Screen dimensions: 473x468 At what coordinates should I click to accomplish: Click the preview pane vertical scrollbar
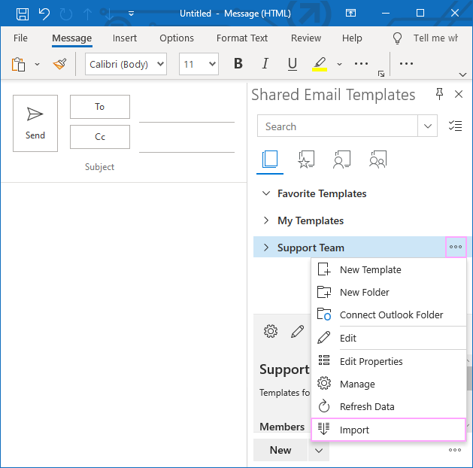(x=469, y=378)
